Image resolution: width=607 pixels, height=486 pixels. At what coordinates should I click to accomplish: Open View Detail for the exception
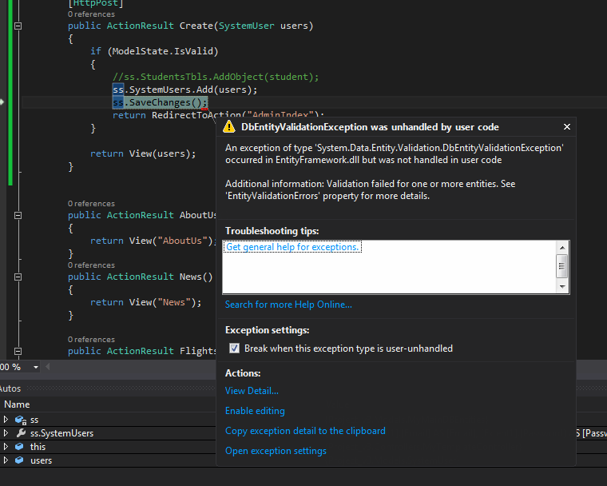click(x=252, y=391)
